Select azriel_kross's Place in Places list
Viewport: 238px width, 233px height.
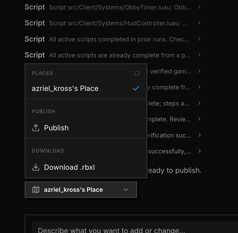point(86,88)
